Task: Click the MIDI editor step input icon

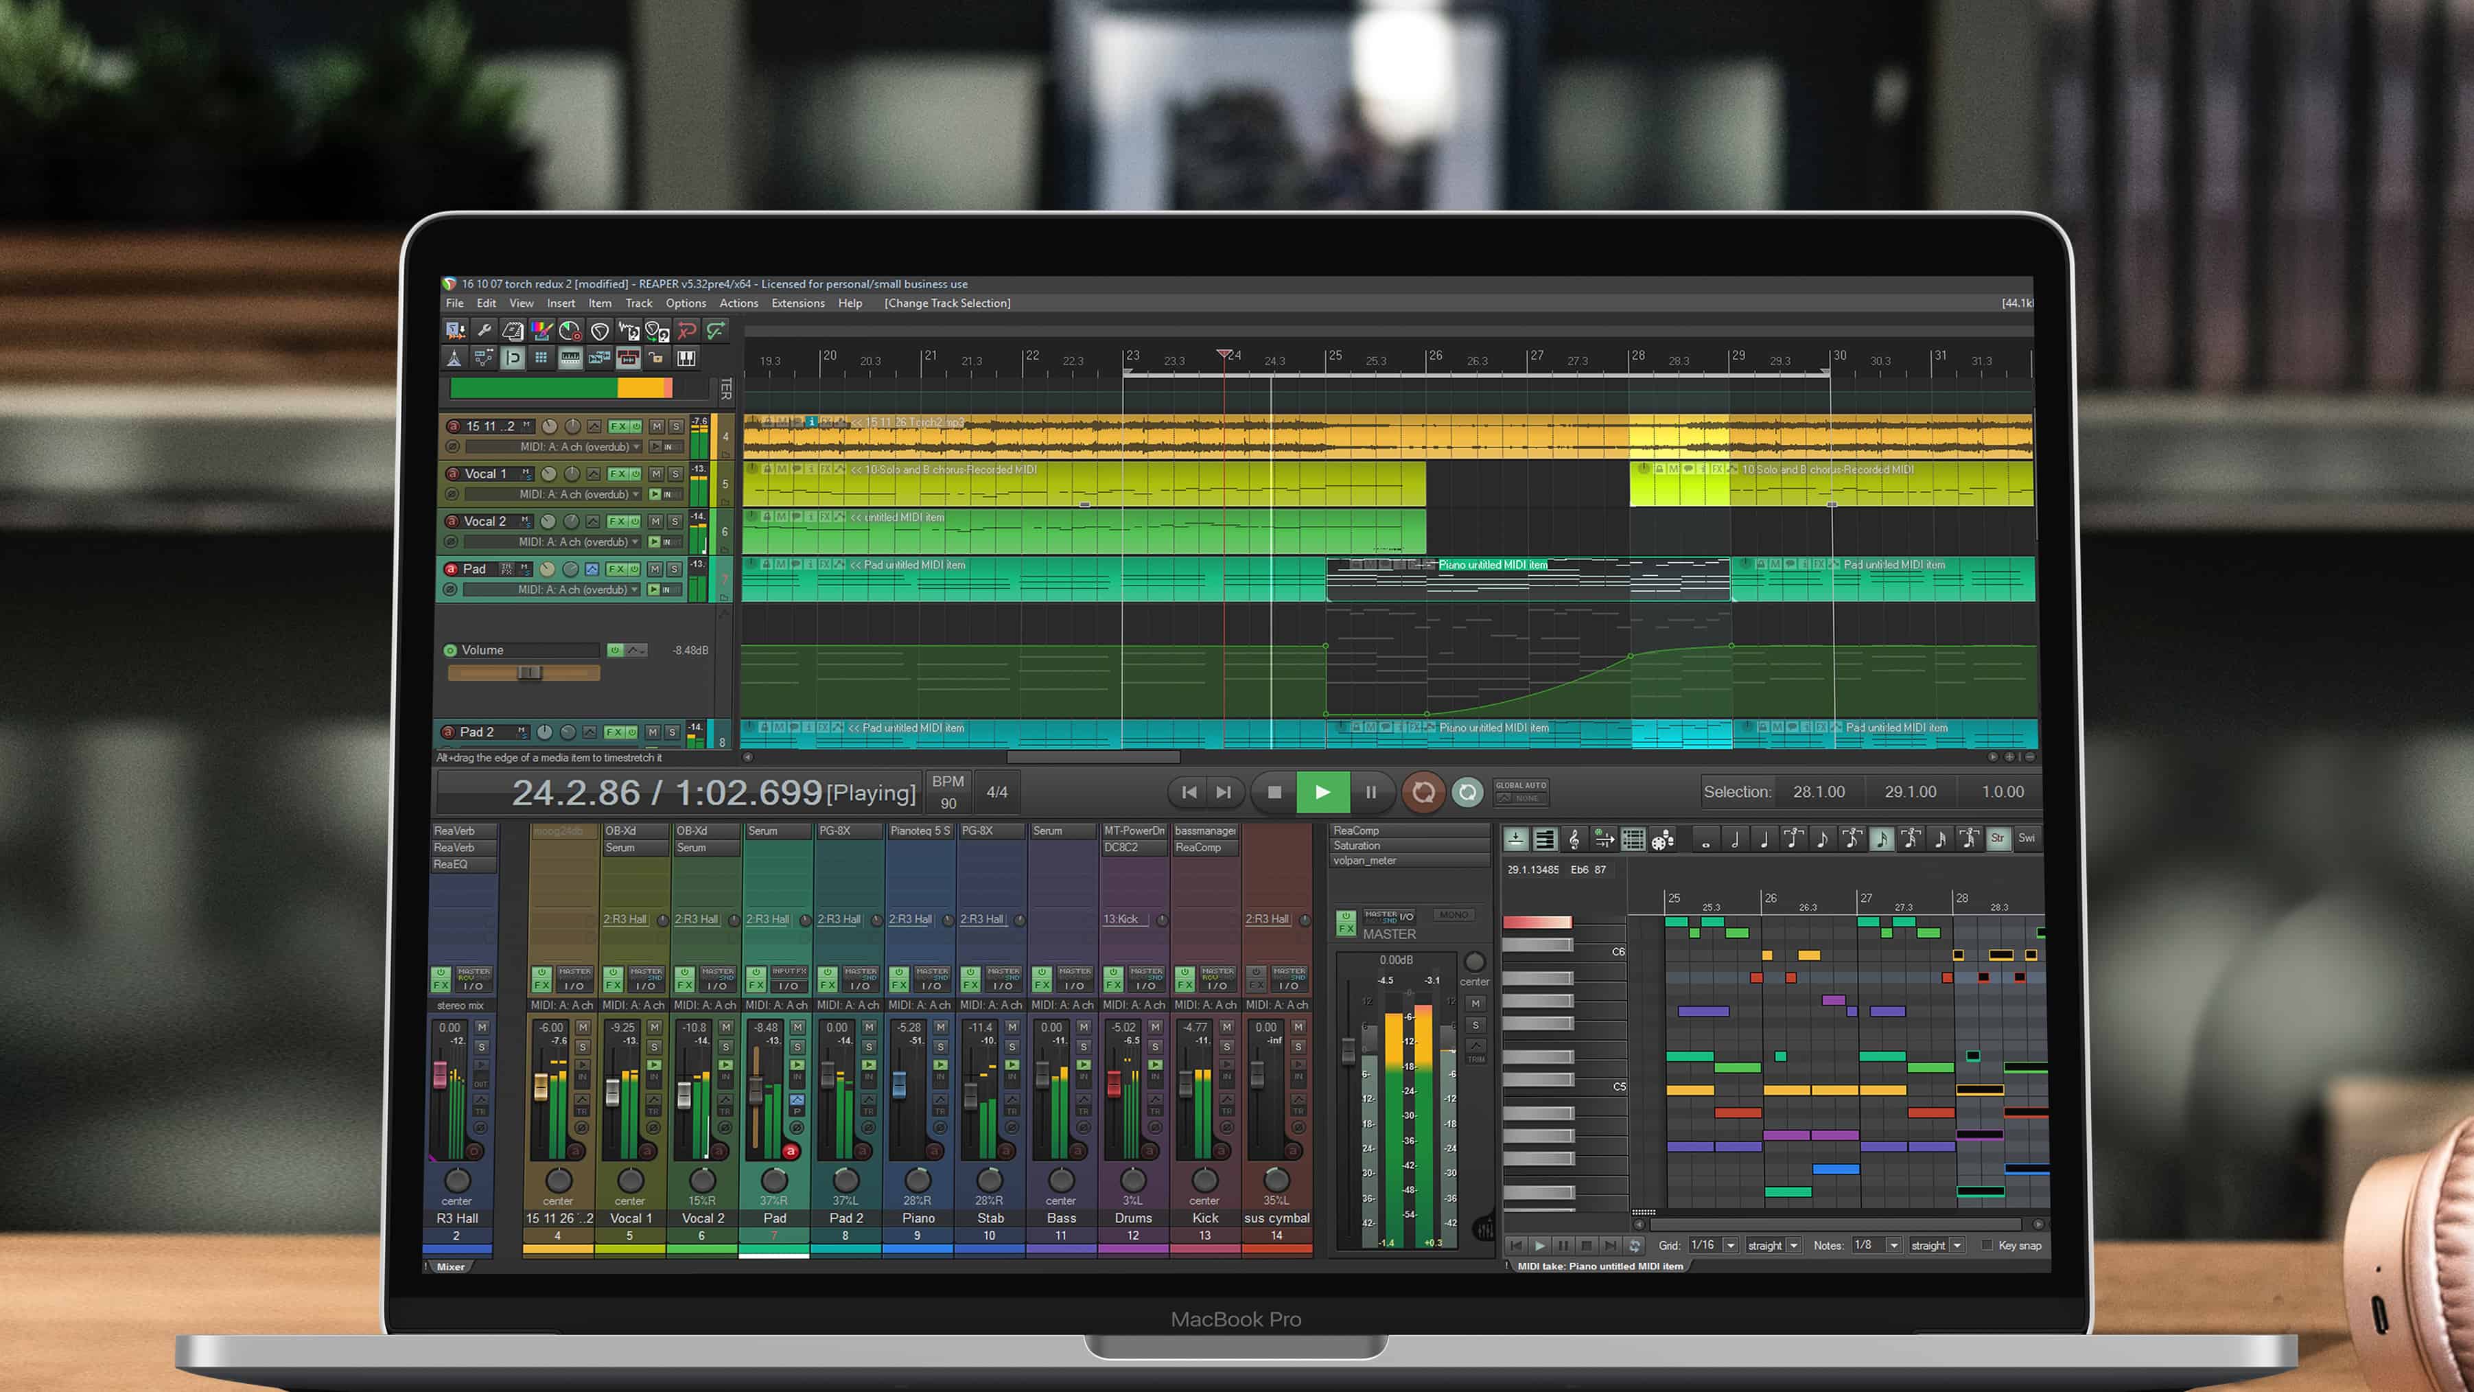Action: (1603, 839)
